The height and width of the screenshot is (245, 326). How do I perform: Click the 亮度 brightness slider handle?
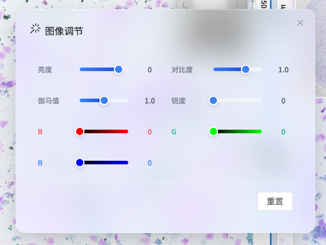pyautogui.click(x=119, y=69)
